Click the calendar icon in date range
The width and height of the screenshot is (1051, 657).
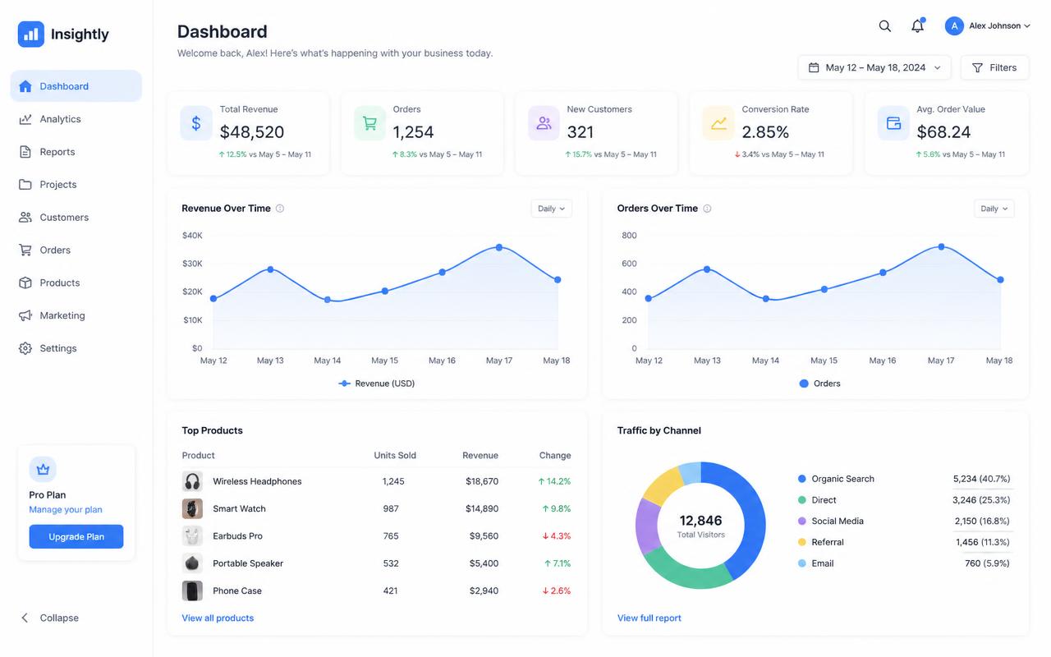coord(814,67)
